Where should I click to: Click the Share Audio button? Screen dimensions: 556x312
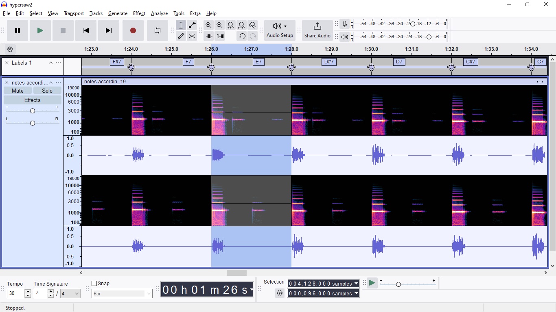pos(317,30)
